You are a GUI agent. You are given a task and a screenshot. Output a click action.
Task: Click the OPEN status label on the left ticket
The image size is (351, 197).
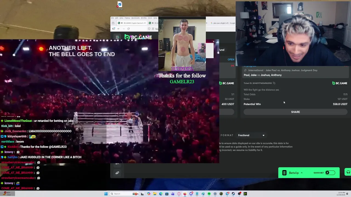pyautogui.click(x=231, y=59)
